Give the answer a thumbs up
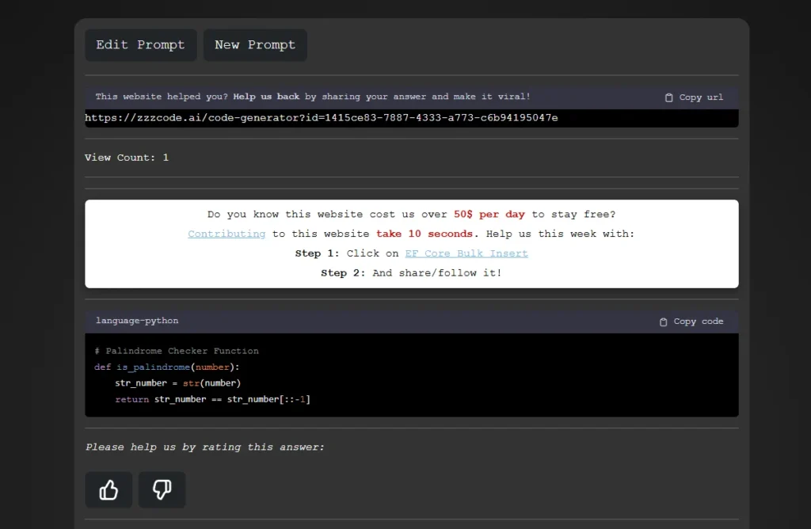Viewport: 811px width, 529px height. point(108,489)
